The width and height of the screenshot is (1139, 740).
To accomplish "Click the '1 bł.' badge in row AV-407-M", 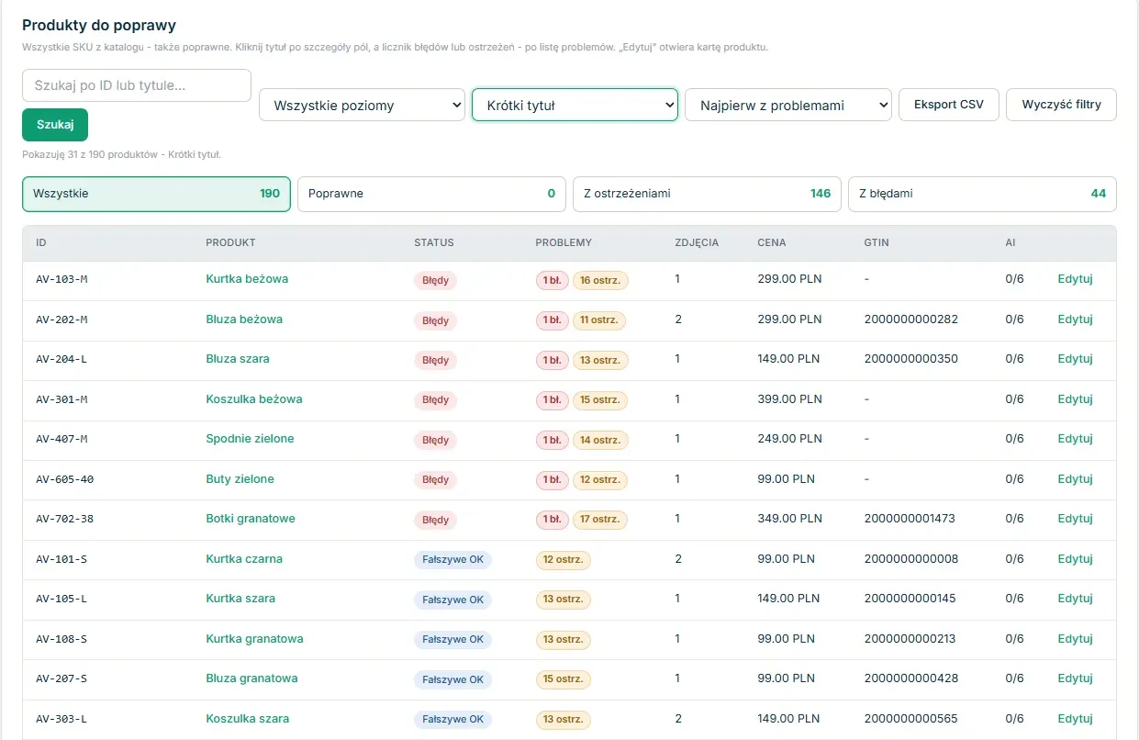I will 552,441.
